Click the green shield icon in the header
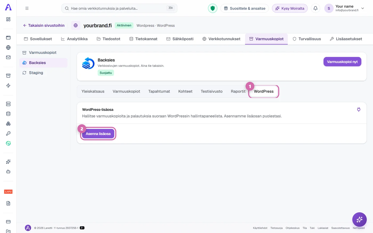 213,8
